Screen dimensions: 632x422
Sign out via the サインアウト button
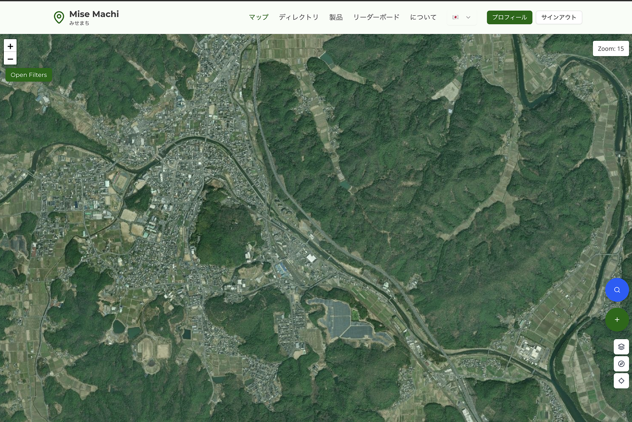559,17
